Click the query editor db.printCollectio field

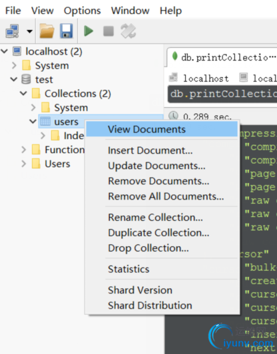pyautogui.click(x=222, y=94)
